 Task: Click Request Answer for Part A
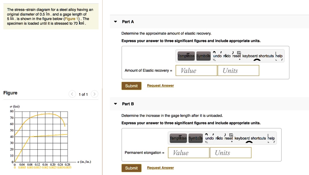pos(160,86)
